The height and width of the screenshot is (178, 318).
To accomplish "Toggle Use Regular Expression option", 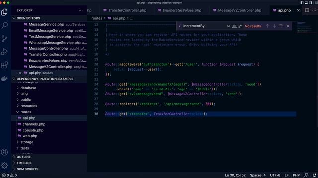I will coord(240,26).
